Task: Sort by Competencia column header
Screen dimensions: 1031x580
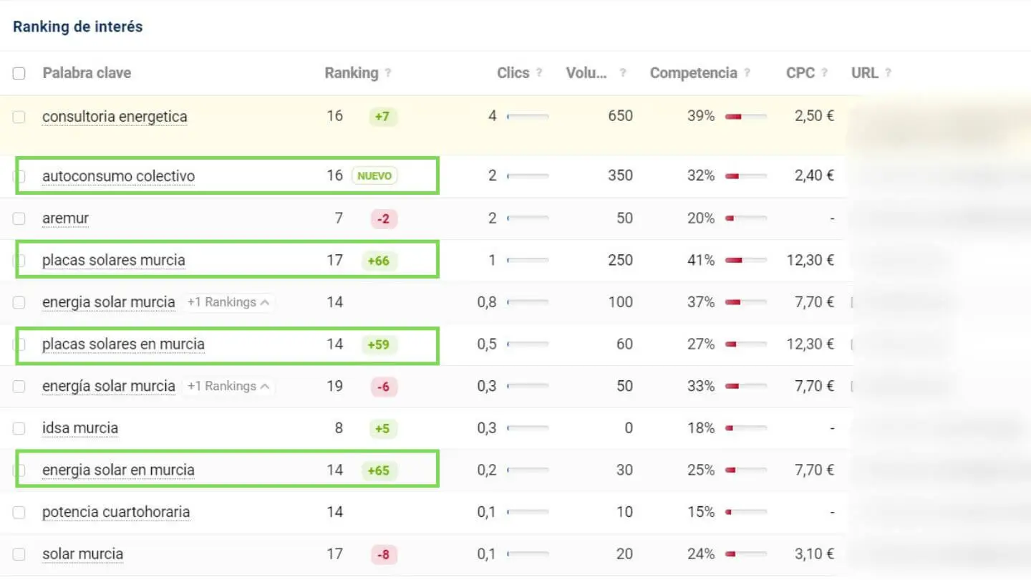Action: [x=693, y=73]
